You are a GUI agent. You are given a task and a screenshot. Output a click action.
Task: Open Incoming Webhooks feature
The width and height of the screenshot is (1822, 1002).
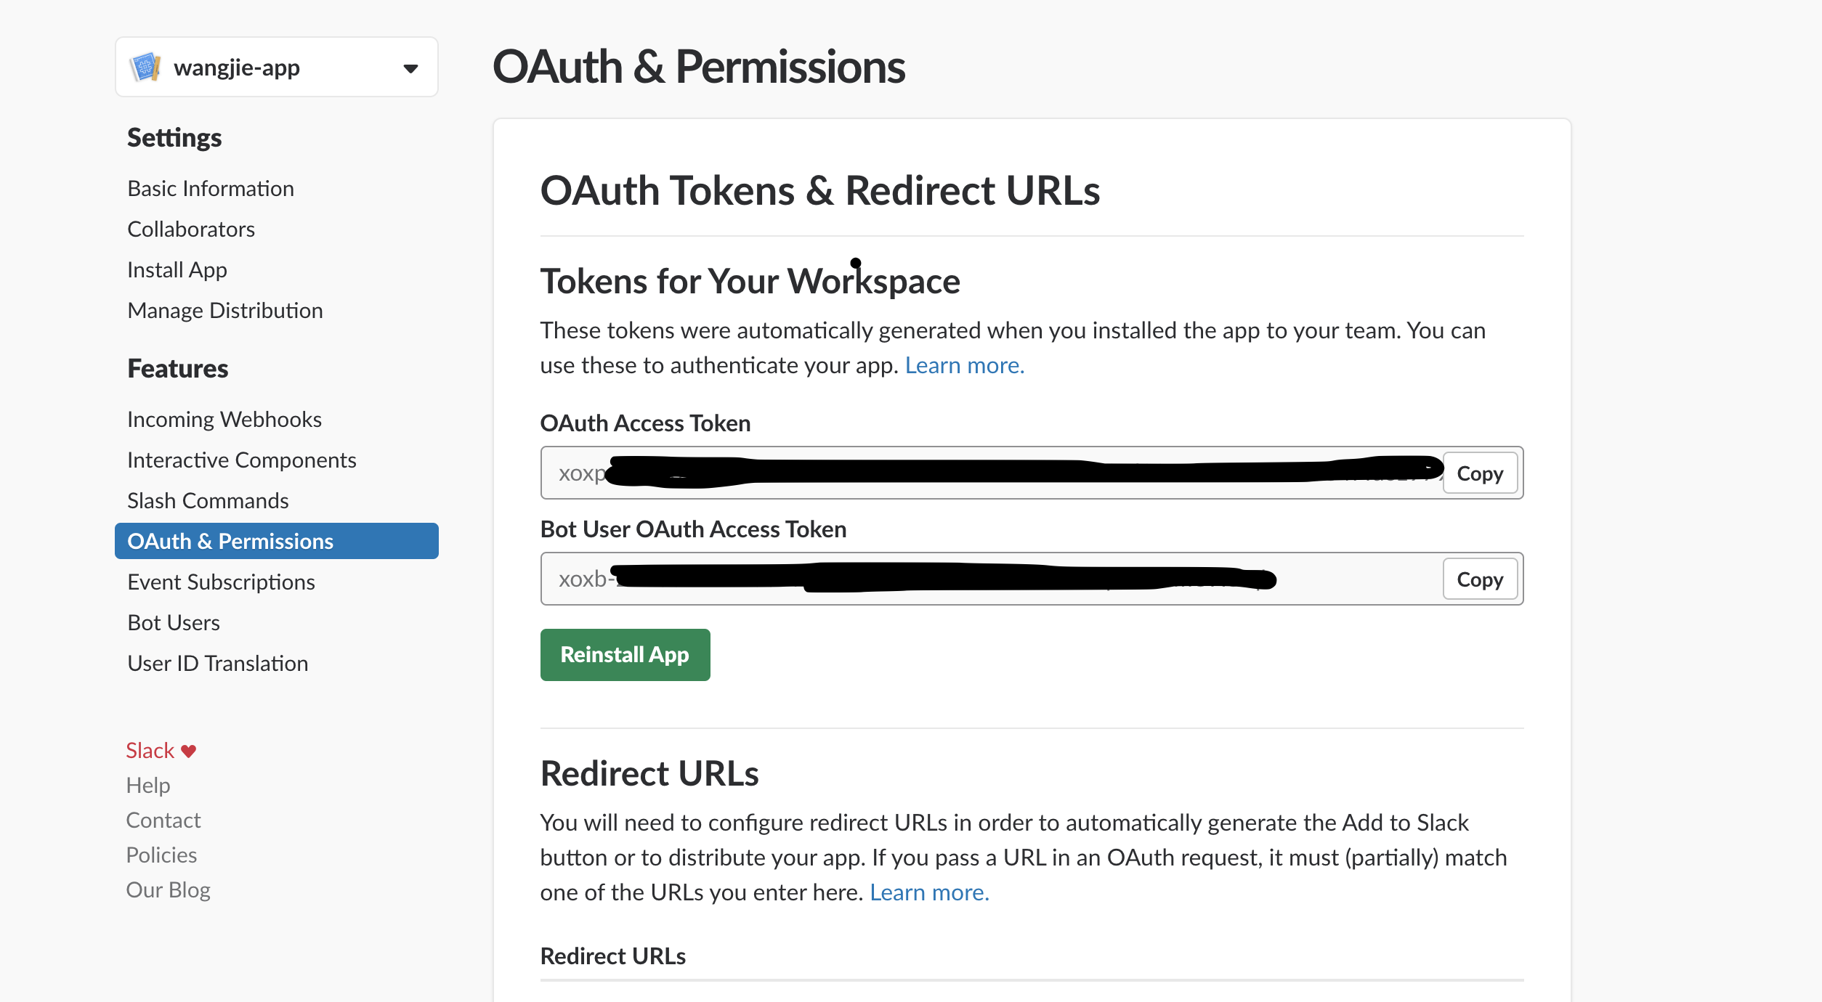(x=224, y=420)
